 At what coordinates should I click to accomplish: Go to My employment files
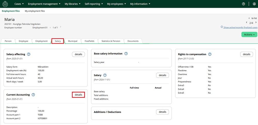click(x=35, y=11)
